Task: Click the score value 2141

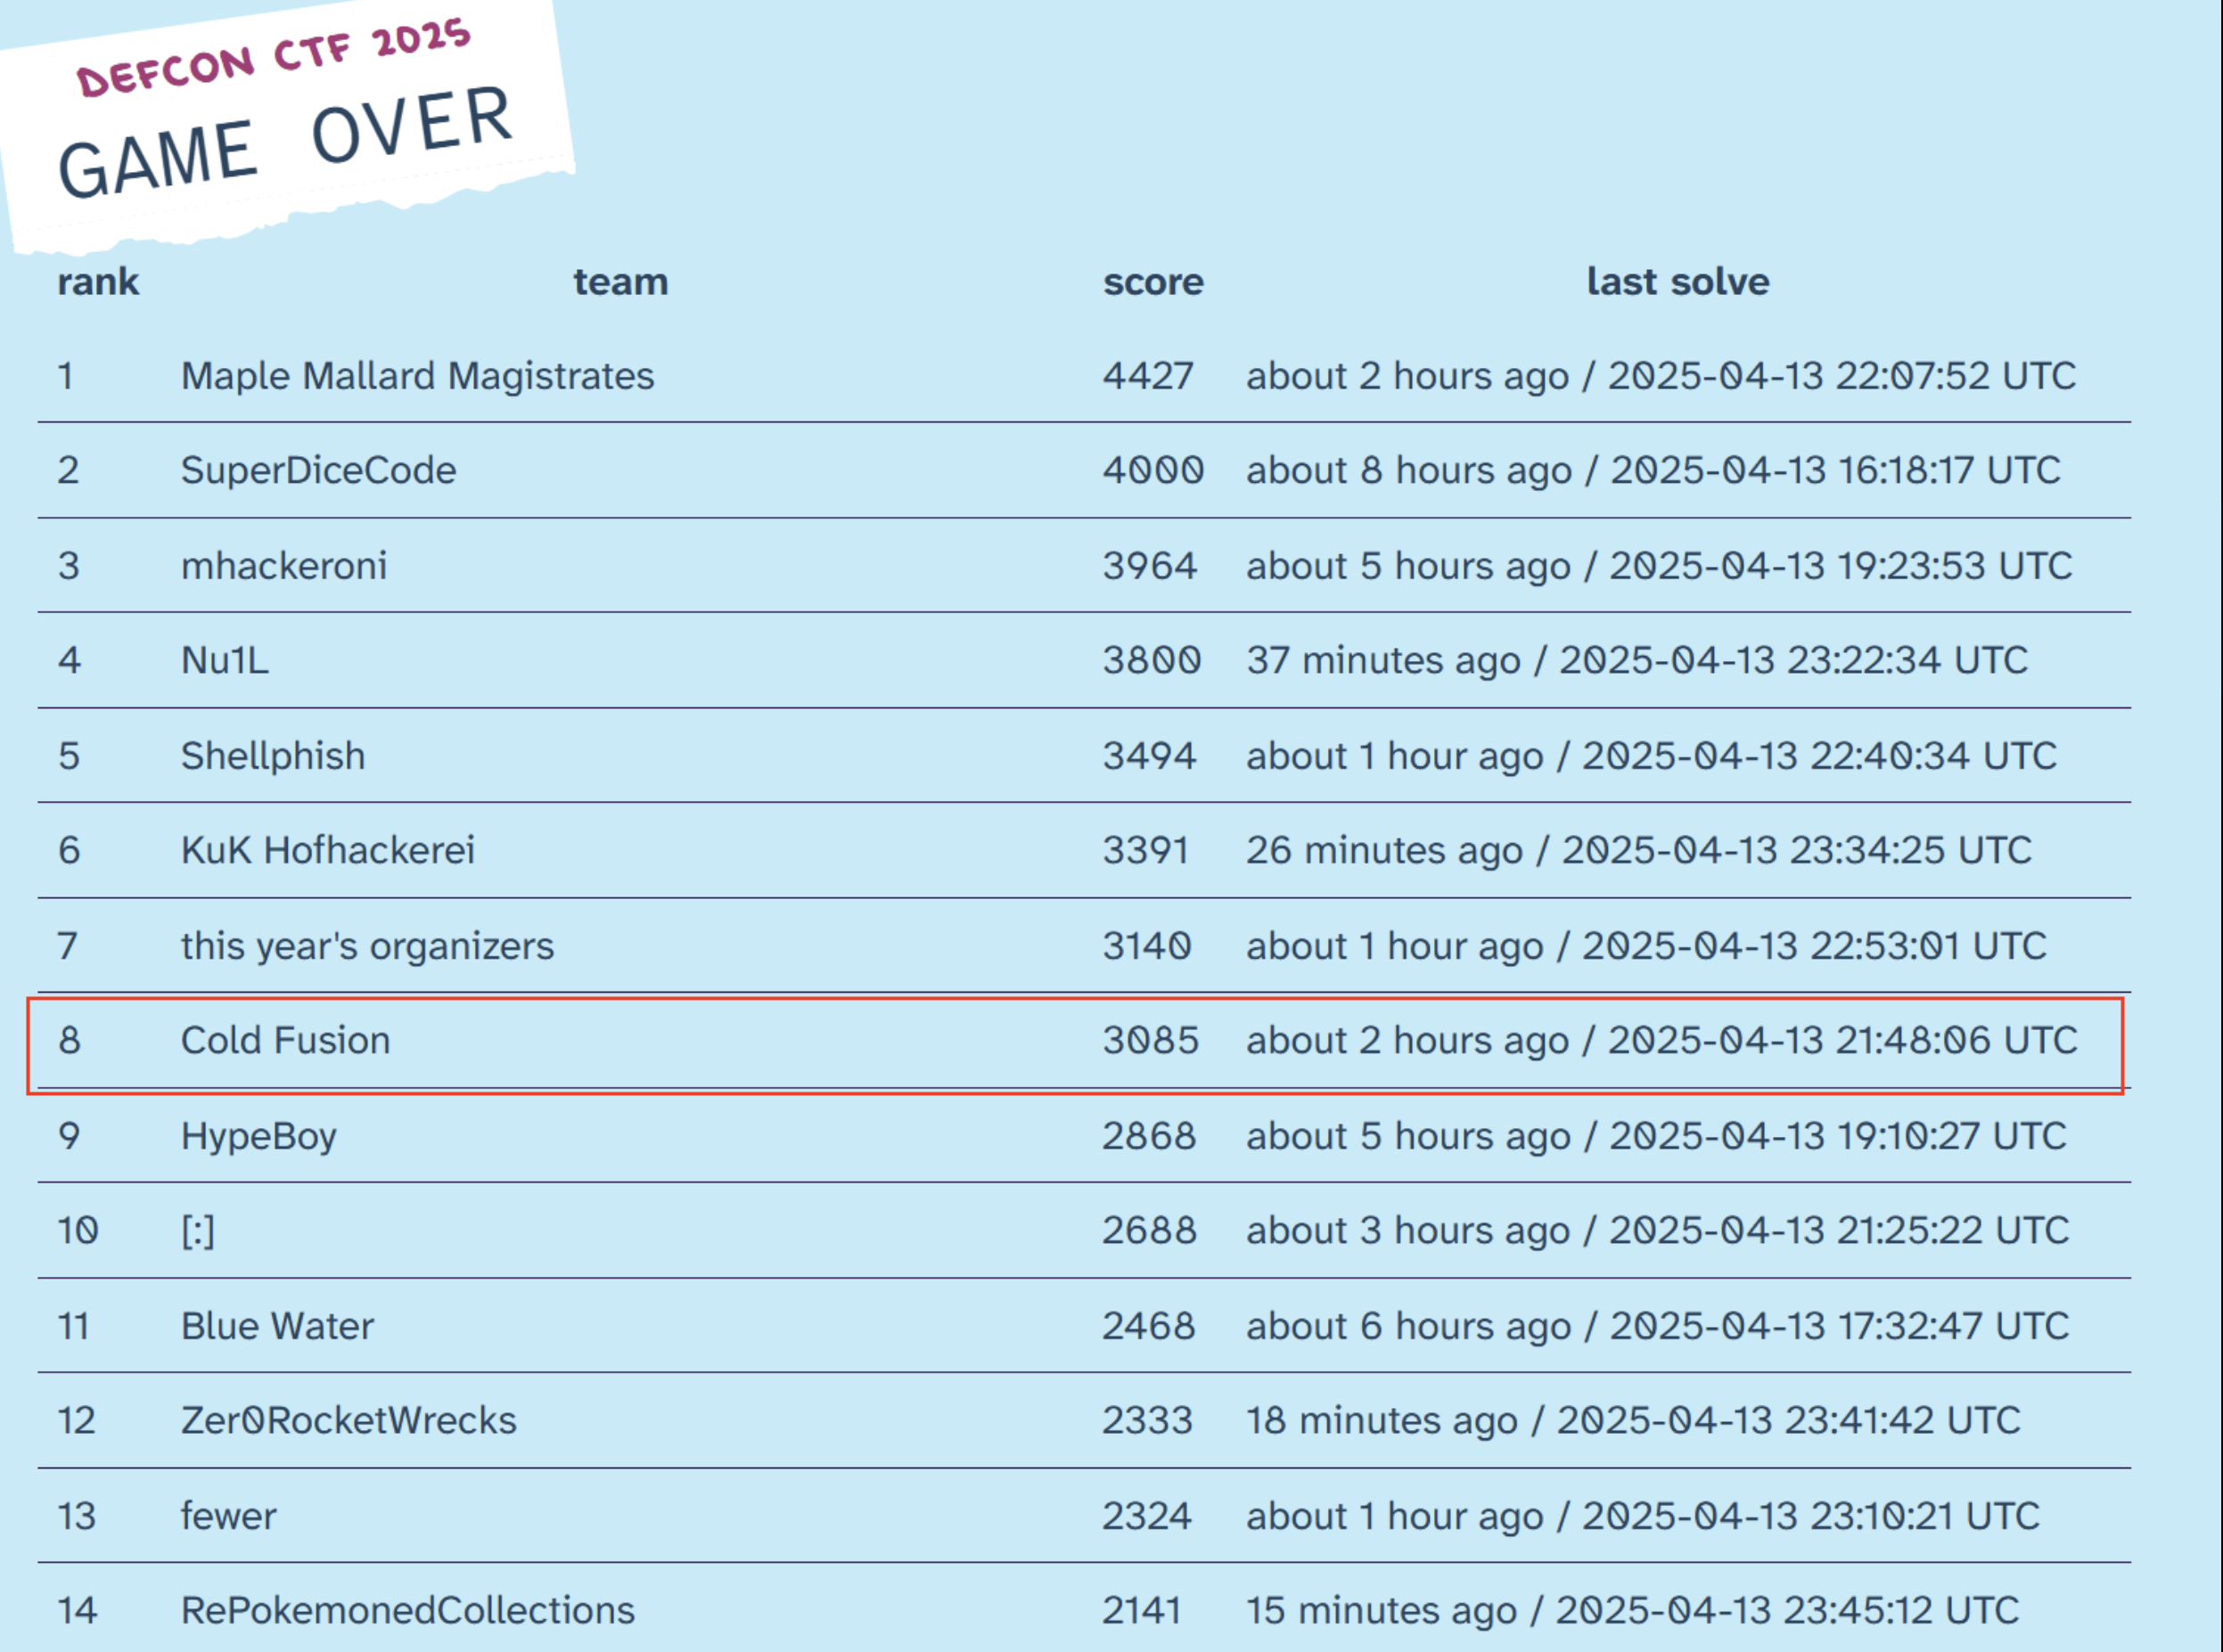Action: click(1143, 1610)
